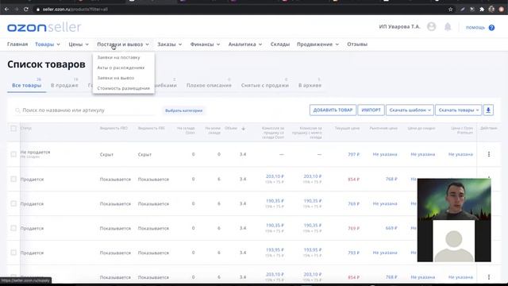This screenshot has height=286, width=508.
Task: Open the Скачать шаблон dropdown
Action: click(x=410, y=110)
